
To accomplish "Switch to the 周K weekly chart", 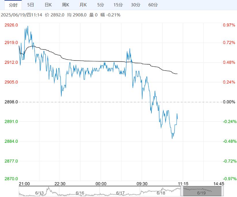I will (66, 5).
